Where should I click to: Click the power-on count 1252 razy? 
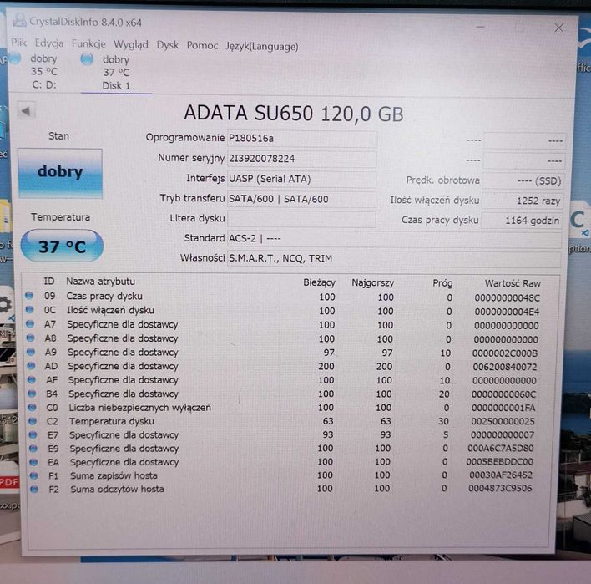[x=523, y=201]
